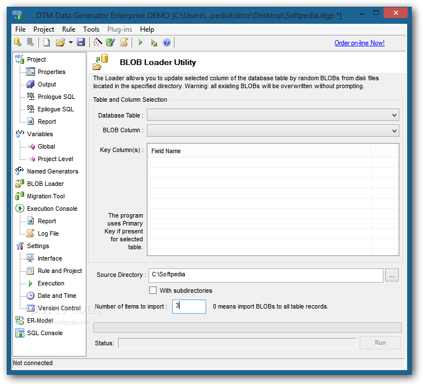
Task: Maximize the DTM Data Generator window
Action: coord(376,12)
